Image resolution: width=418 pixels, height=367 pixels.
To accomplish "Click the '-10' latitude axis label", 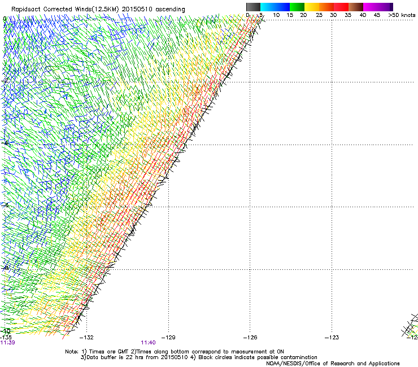I will 5,331.
